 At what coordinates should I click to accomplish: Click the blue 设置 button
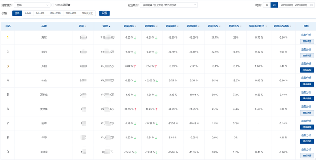click(104, 13)
